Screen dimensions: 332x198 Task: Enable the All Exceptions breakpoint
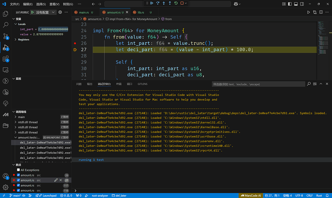[18, 170]
